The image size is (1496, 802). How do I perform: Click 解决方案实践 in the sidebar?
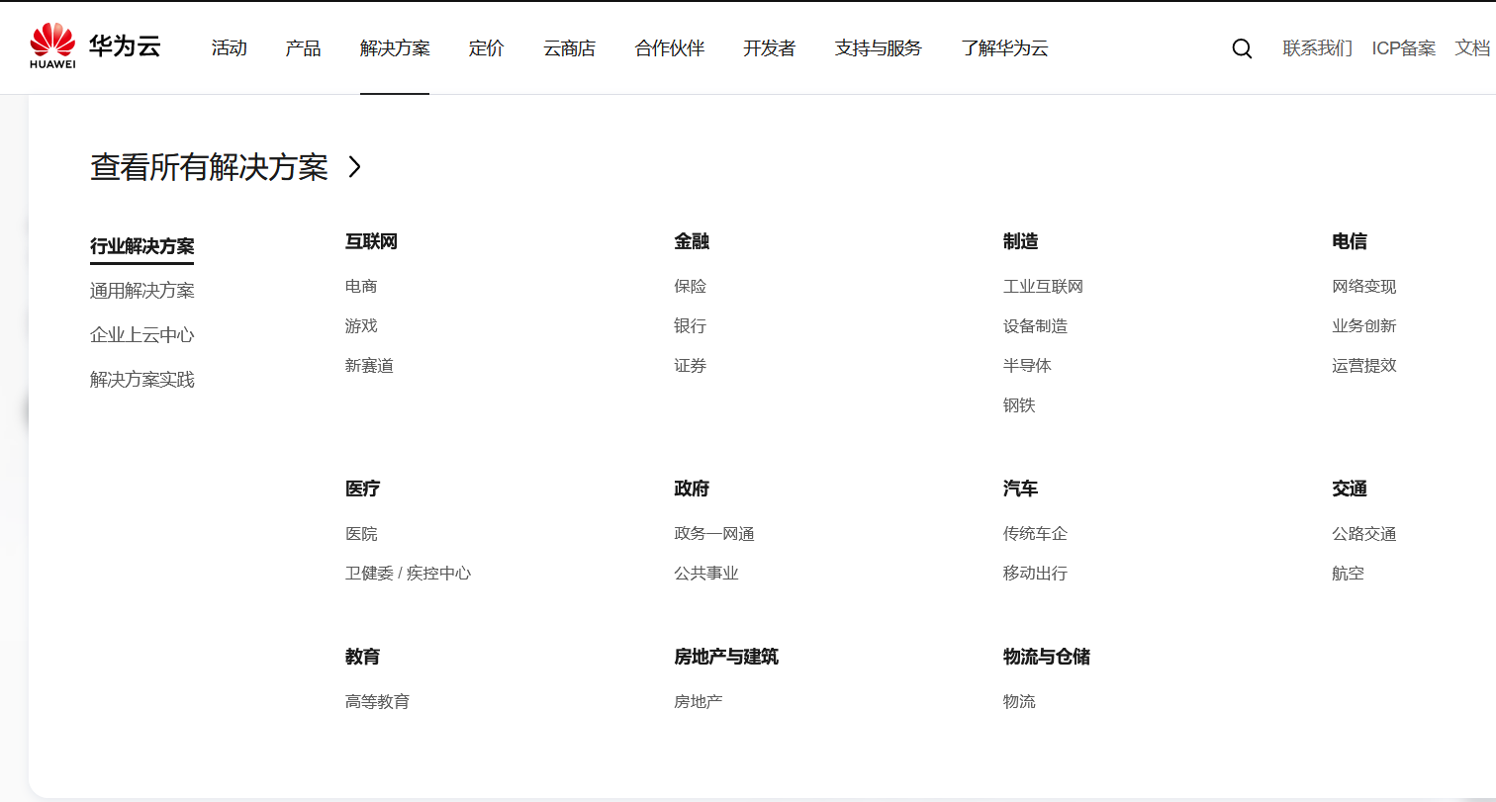point(142,379)
